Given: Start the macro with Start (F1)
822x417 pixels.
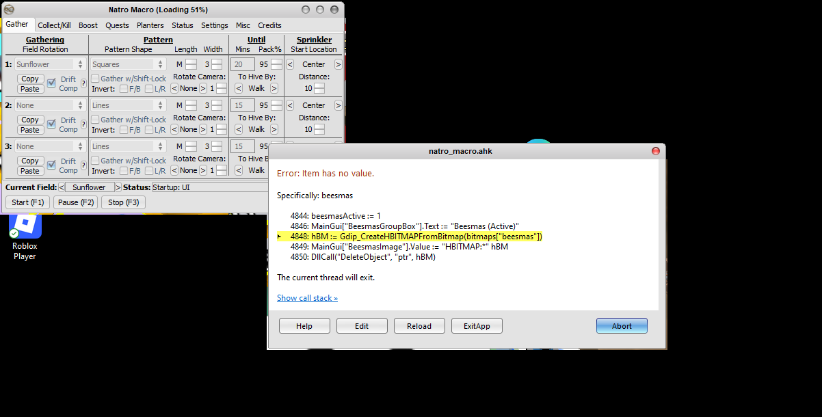Looking at the screenshot, I should point(27,202).
